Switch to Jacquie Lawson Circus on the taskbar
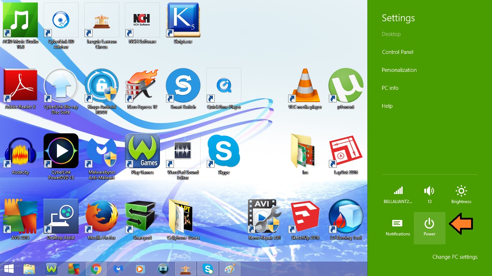Viewport: 492px width, 276px height. [185, 269]
